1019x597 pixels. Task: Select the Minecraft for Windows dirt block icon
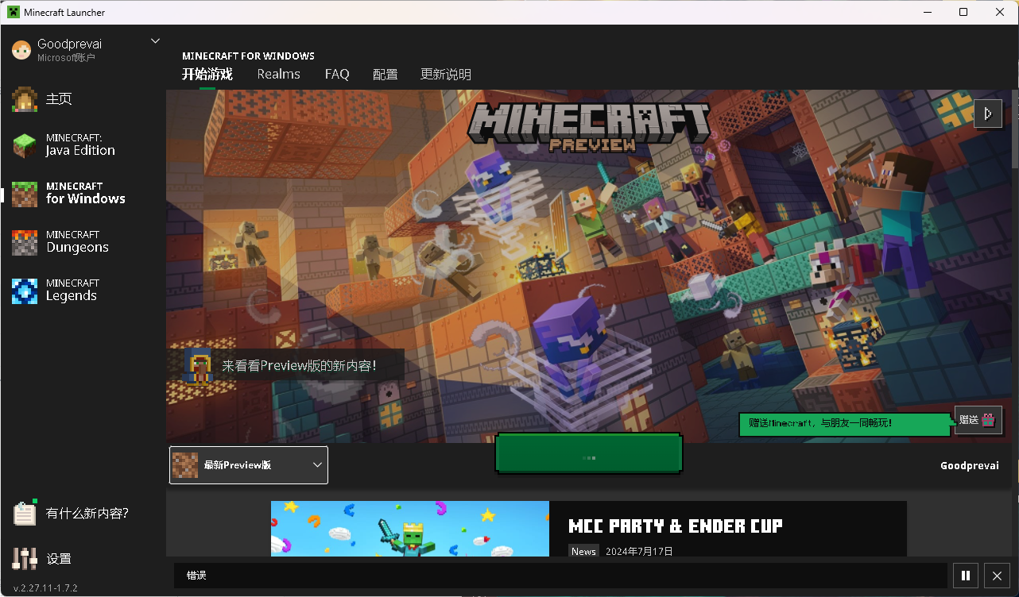tap(25, 194)
